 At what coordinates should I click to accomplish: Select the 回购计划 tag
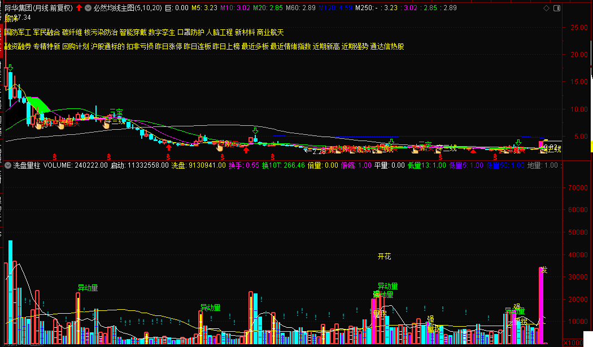pyautogui.click(x=75, y=46)
